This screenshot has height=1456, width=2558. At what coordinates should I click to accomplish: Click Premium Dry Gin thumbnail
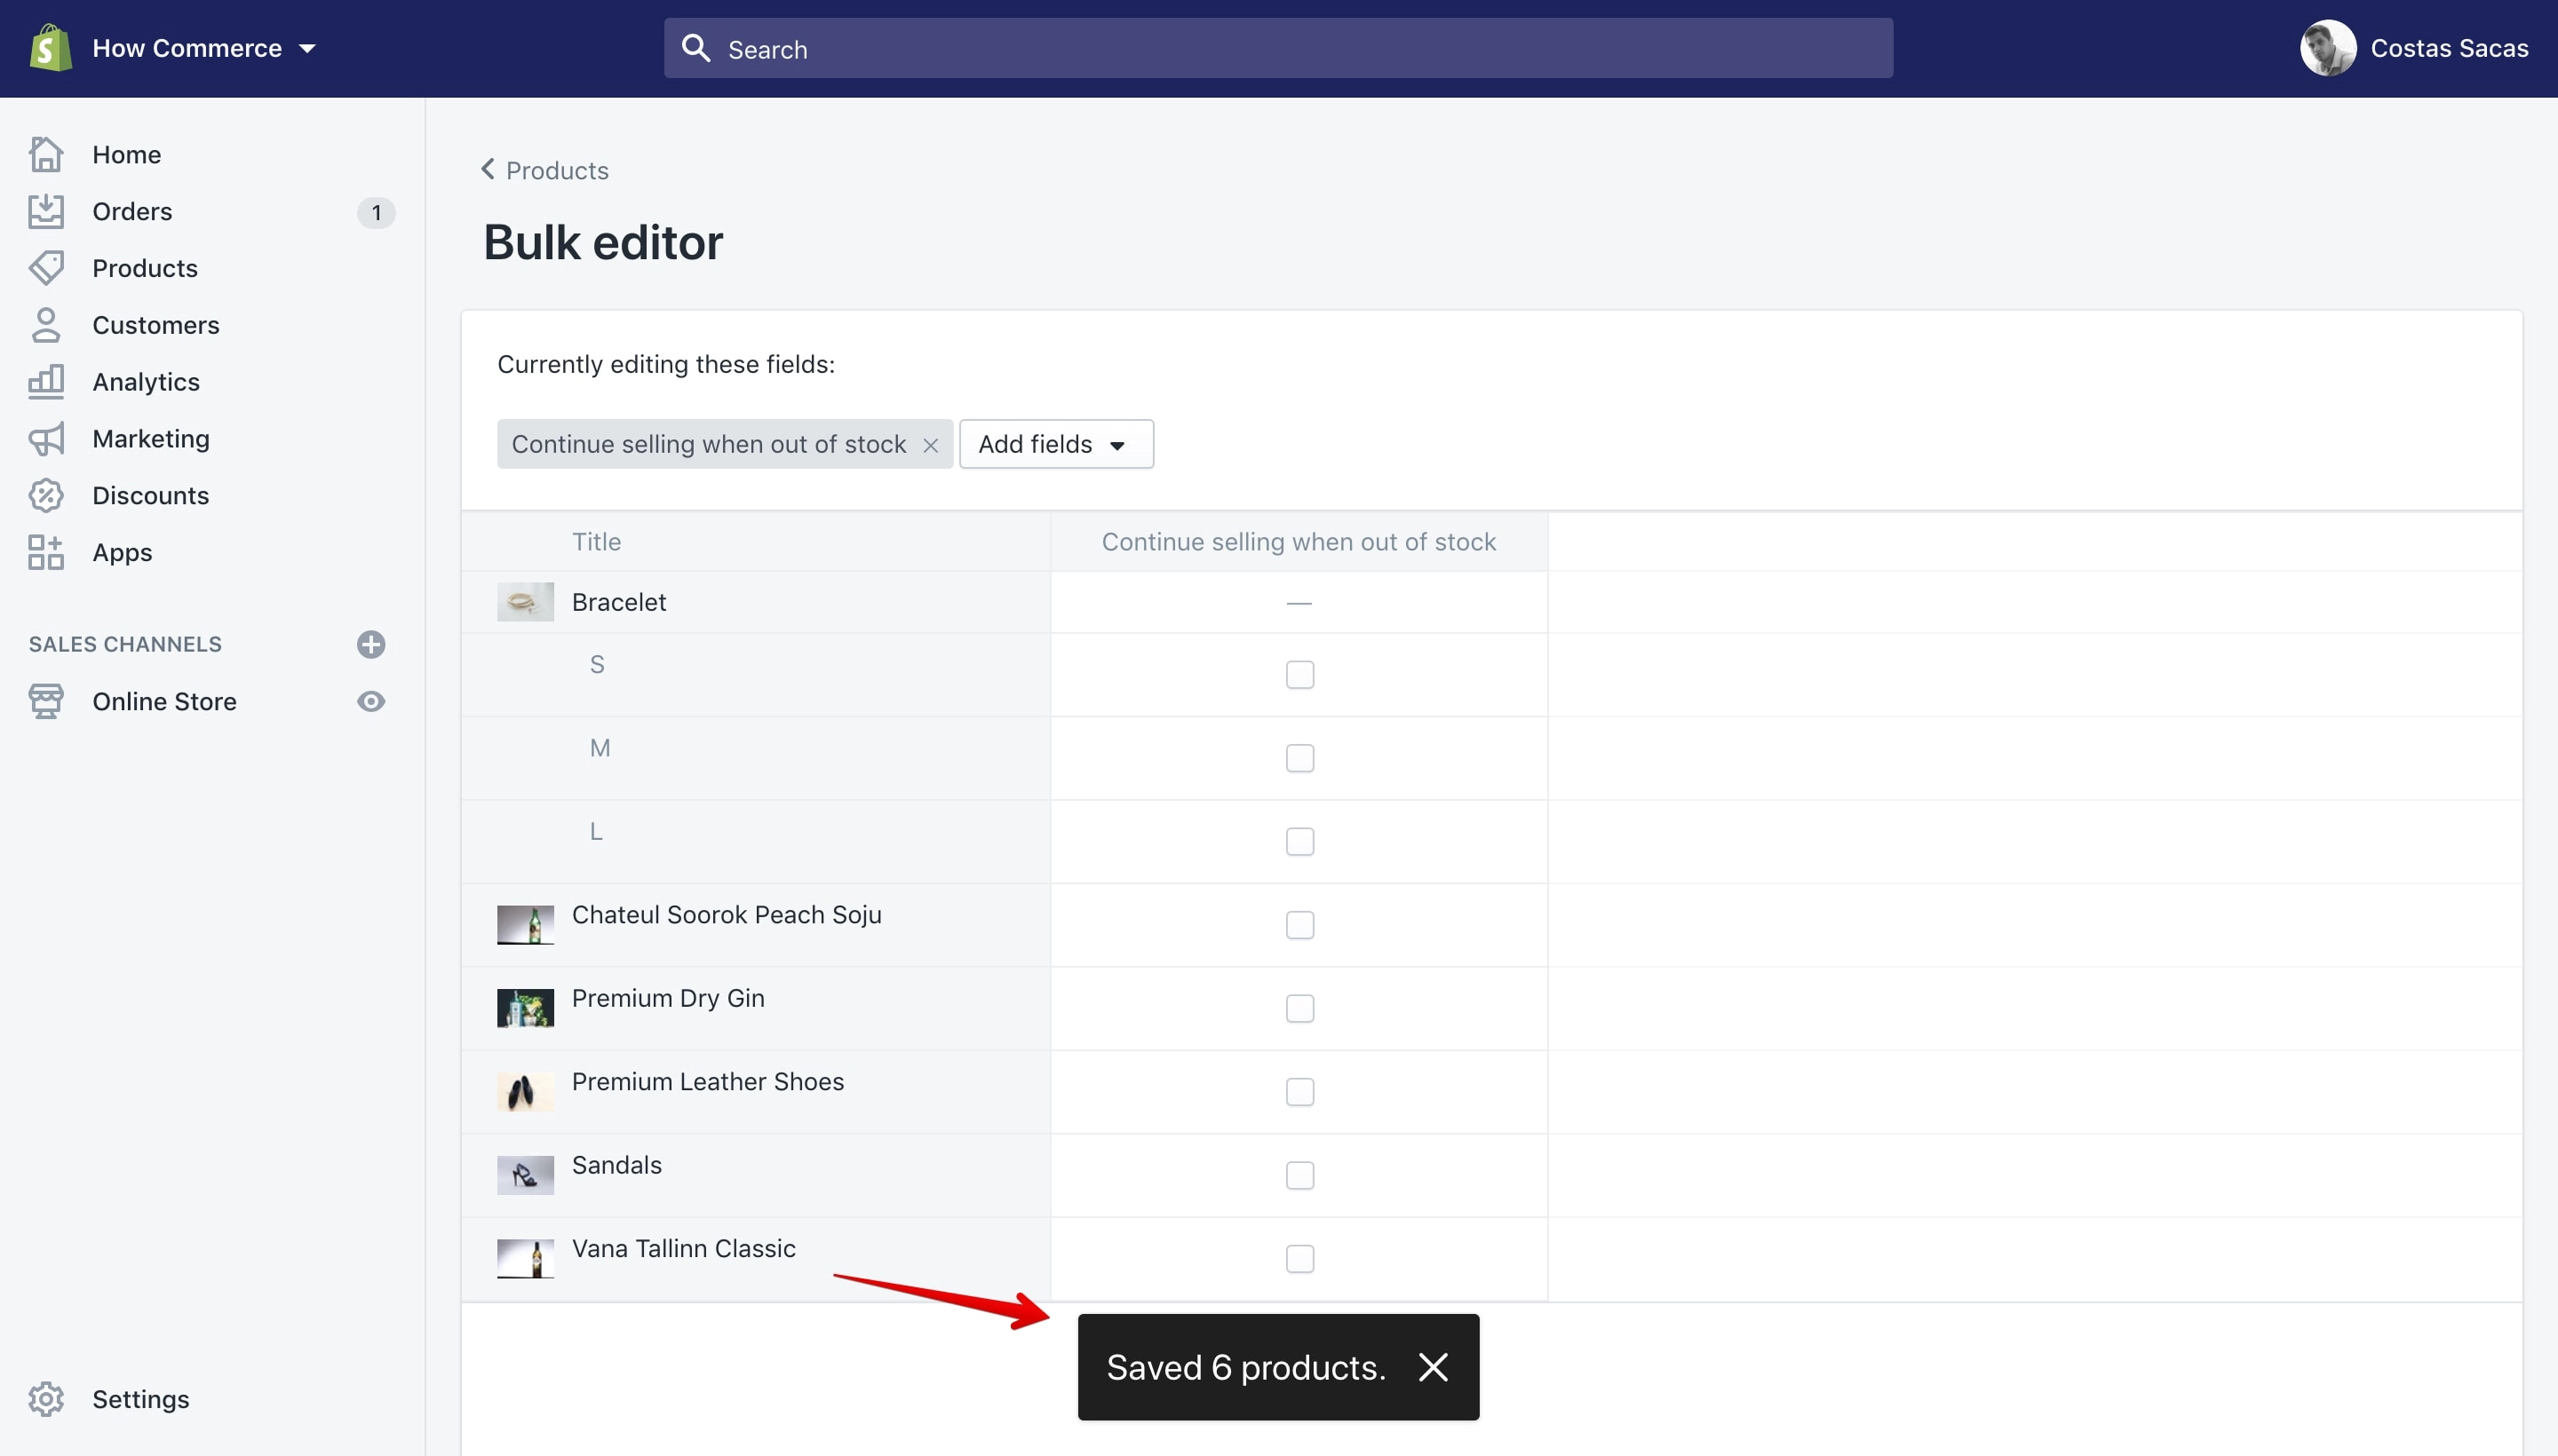tap(525, 1008)
